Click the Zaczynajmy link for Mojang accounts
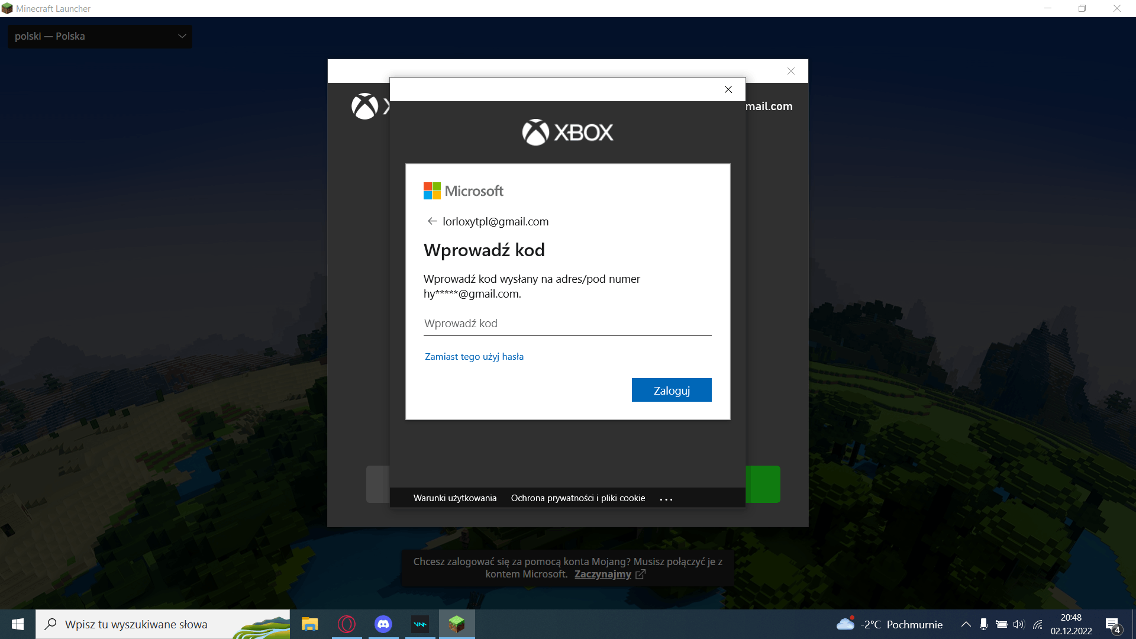 [602, 574]
